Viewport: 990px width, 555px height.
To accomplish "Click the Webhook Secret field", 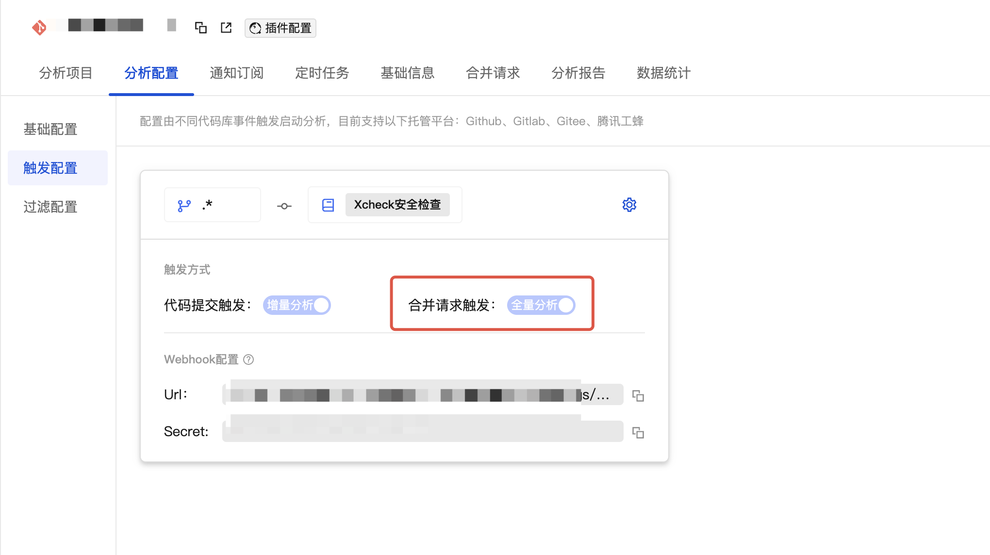I will [423, 431].
